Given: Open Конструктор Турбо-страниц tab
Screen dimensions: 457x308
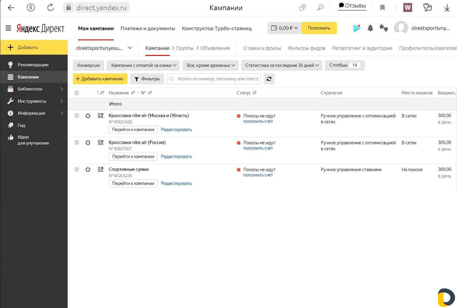Looking at the screenshot, I should (217, 29).
